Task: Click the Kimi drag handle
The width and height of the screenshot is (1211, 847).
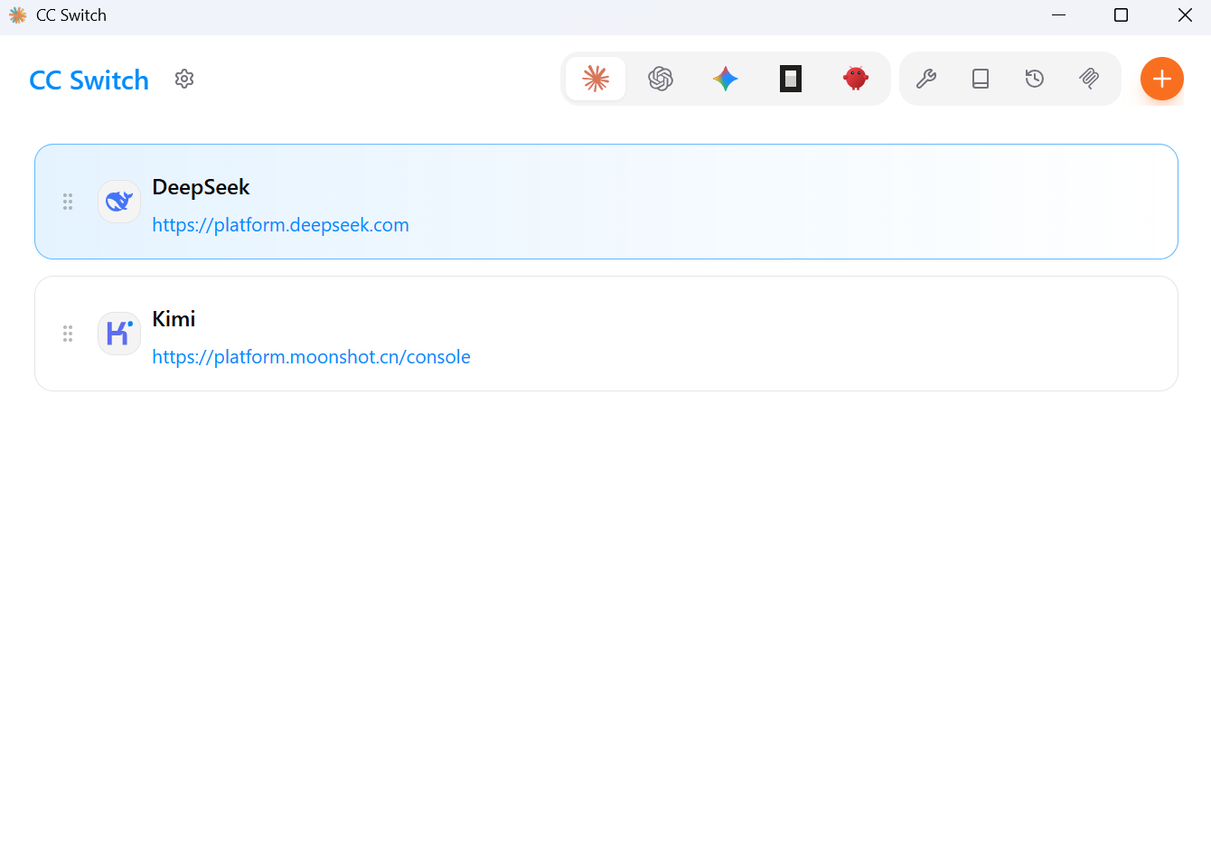Action: (x=68, y=334)
